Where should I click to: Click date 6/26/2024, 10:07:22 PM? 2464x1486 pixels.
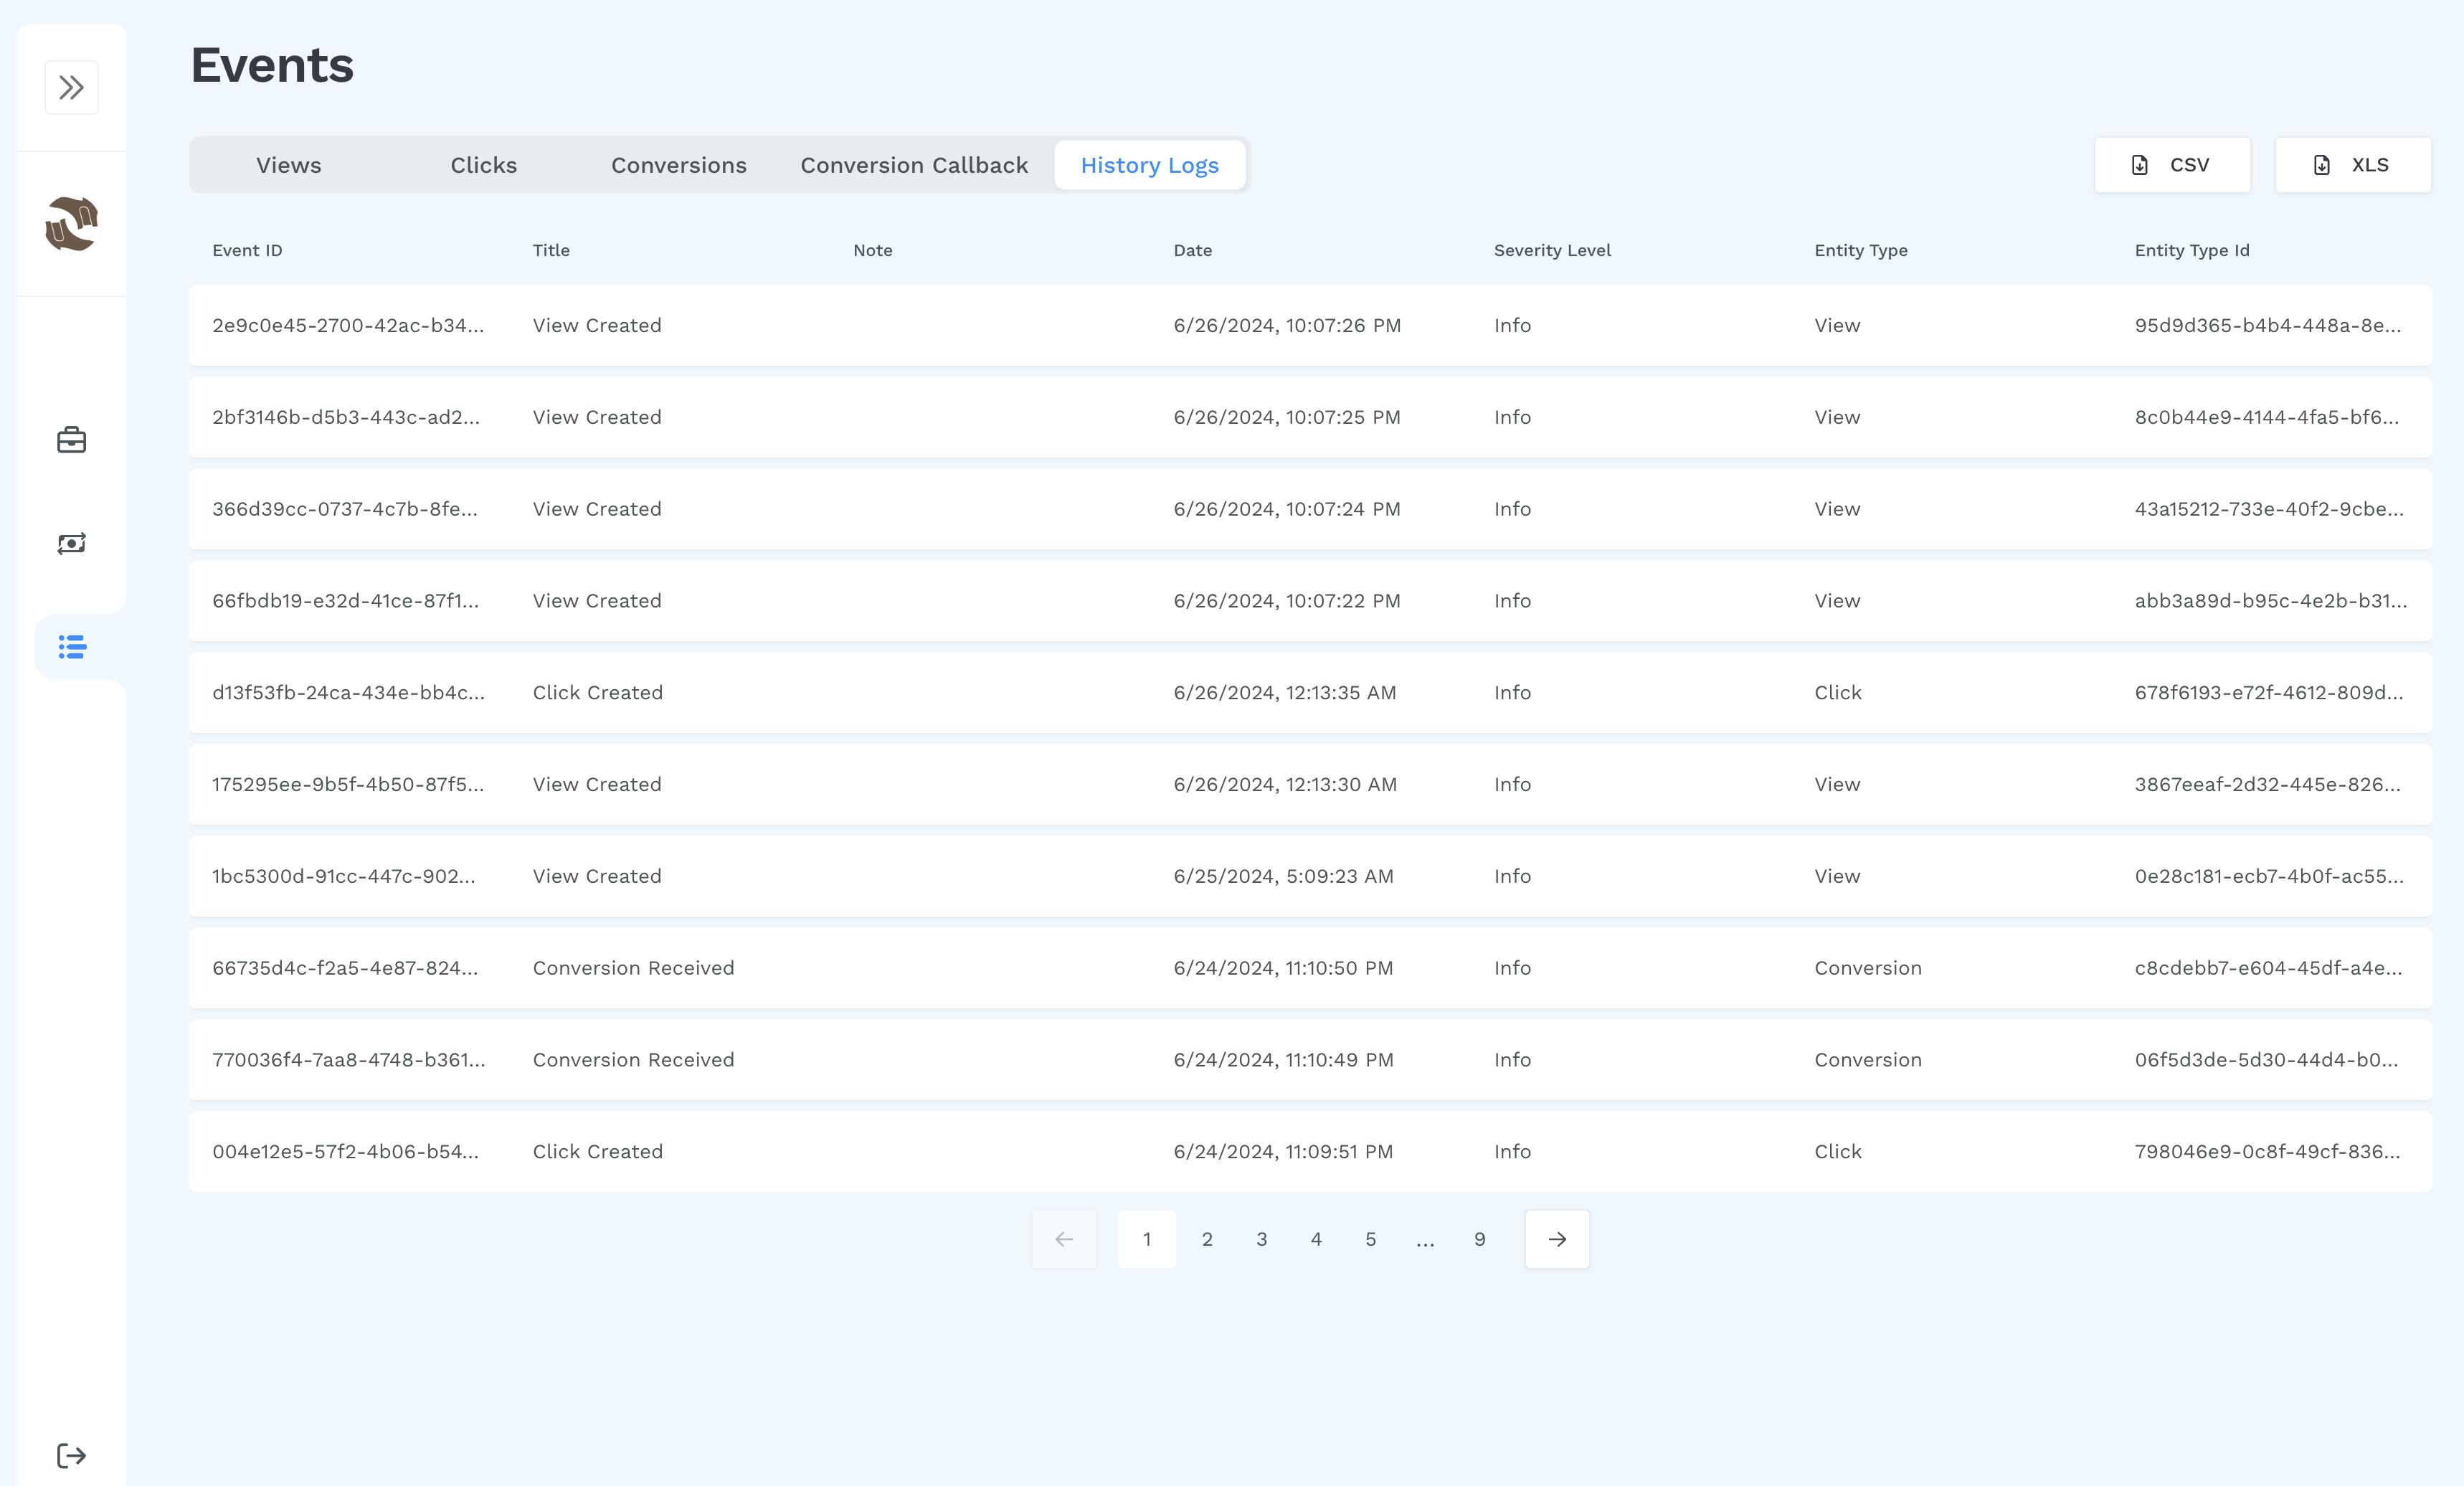[1287, 601]
